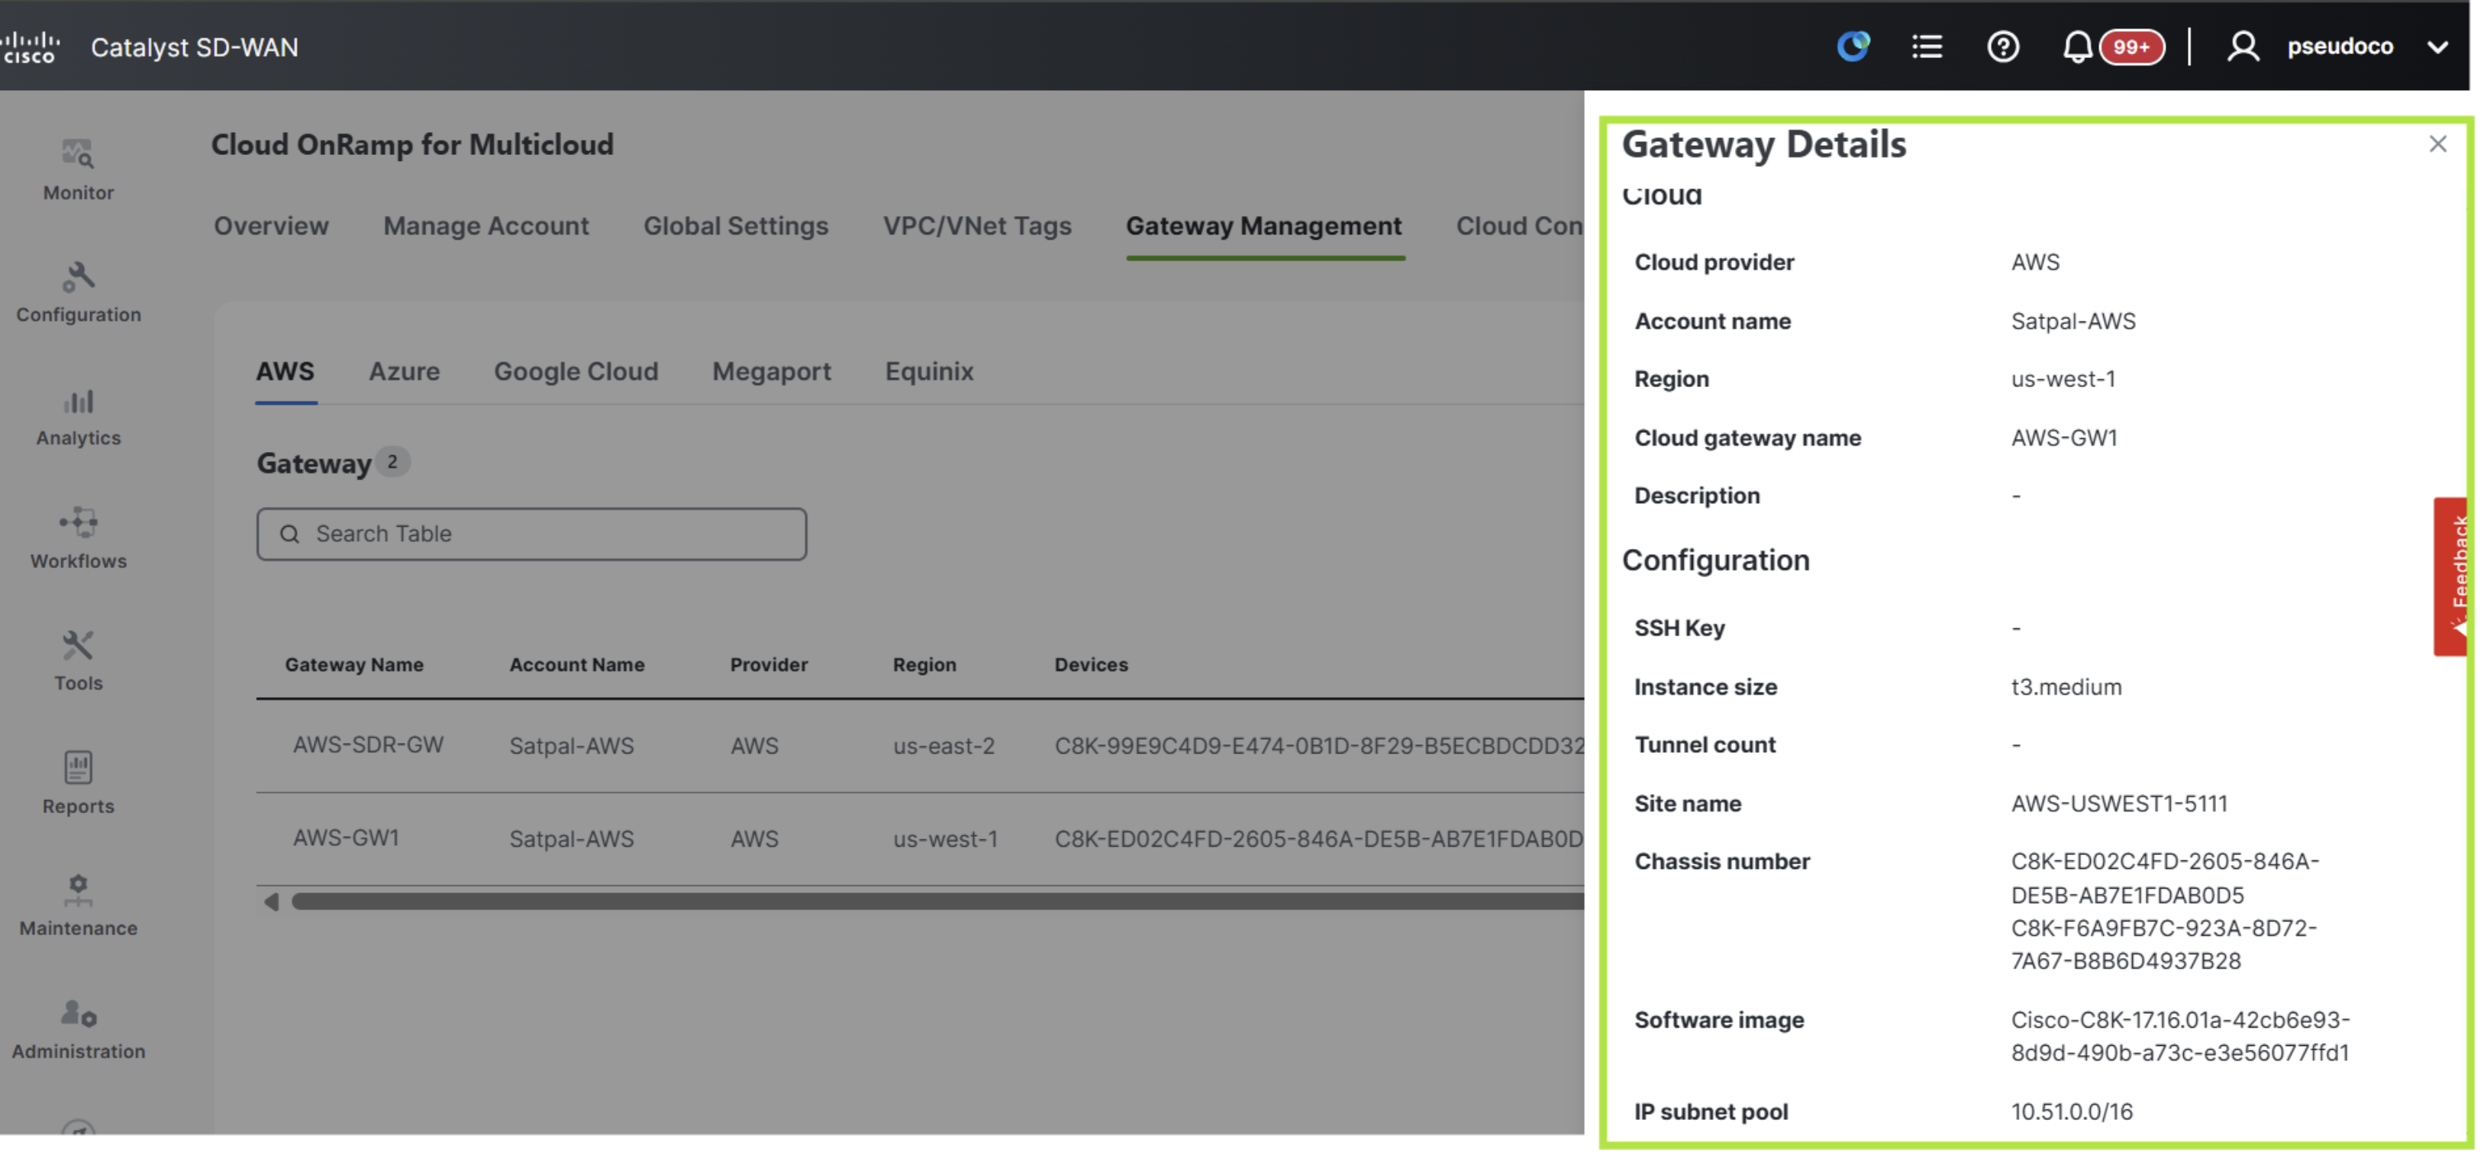
Task: Select the Google Cloud provider tab
Action: point(576,372)
